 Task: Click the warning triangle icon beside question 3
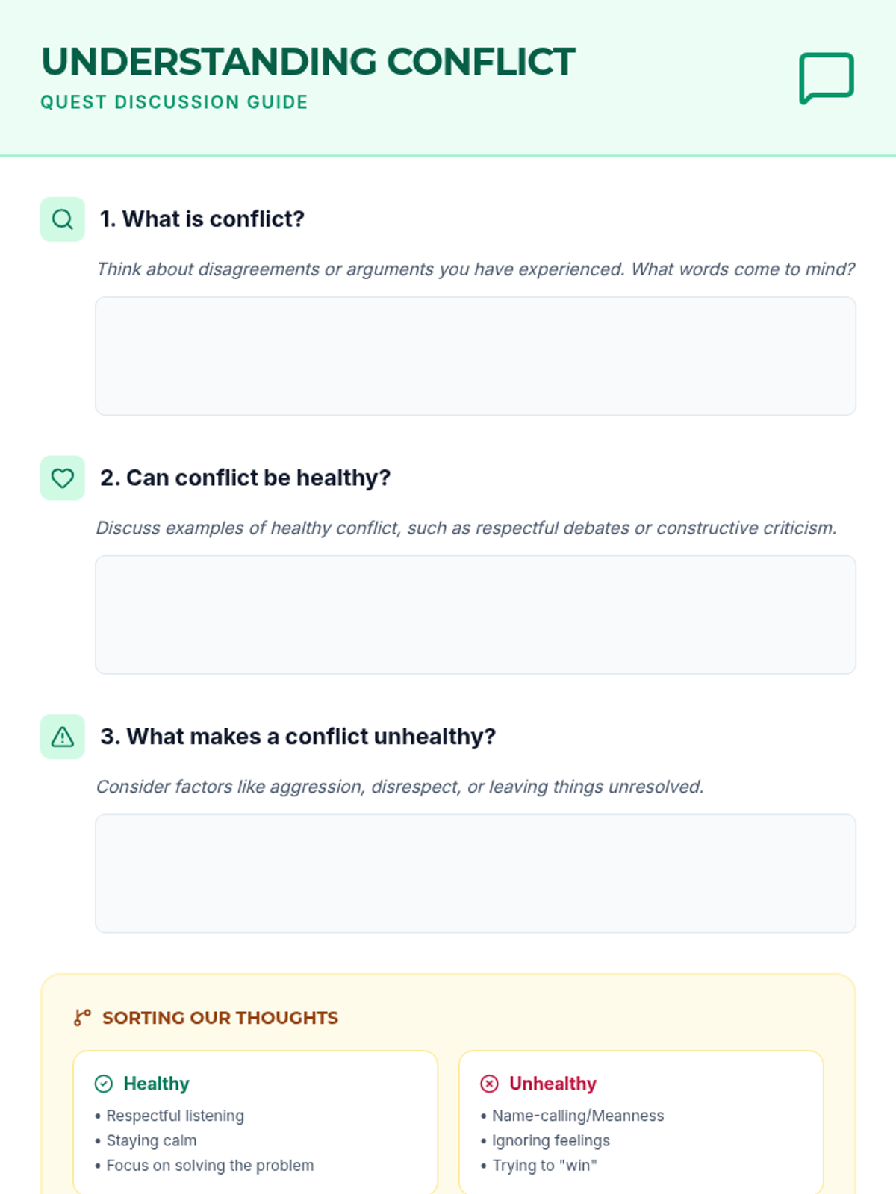[63, 737]
